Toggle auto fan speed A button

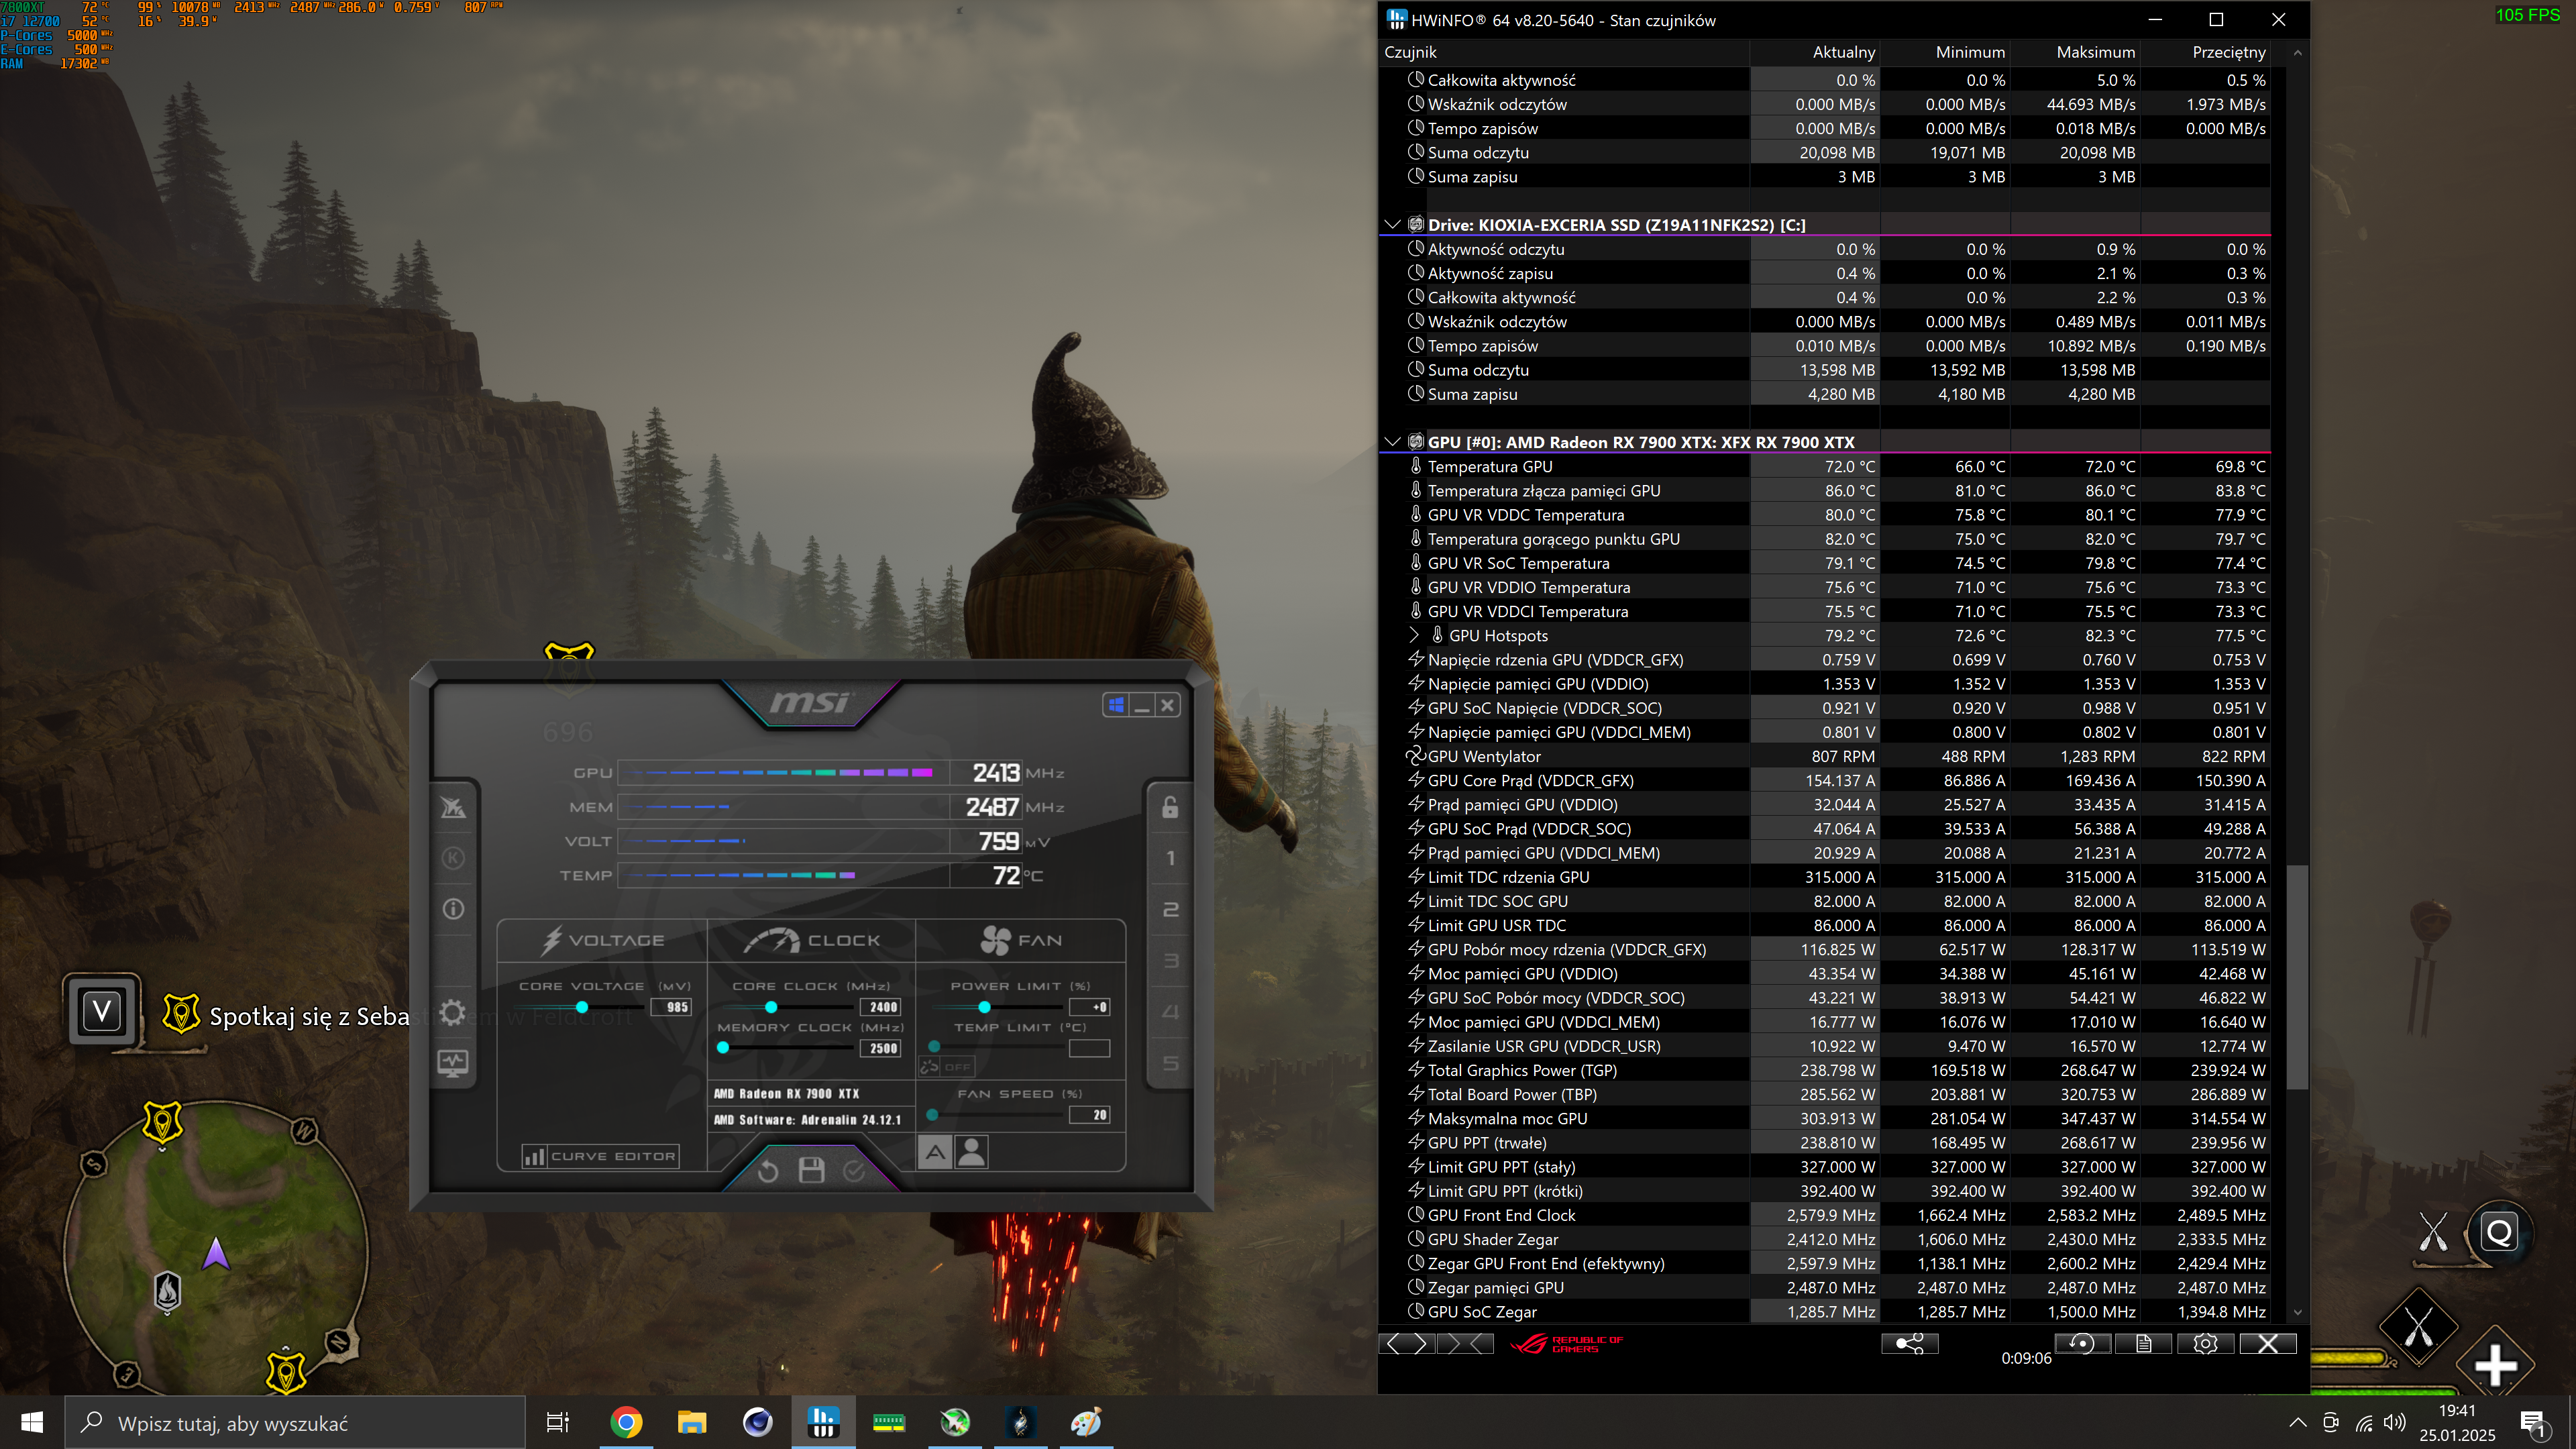(x=935, y=1153)
